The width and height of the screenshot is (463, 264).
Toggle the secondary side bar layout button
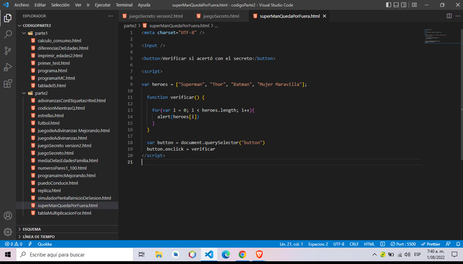click(x=404, y=5)
